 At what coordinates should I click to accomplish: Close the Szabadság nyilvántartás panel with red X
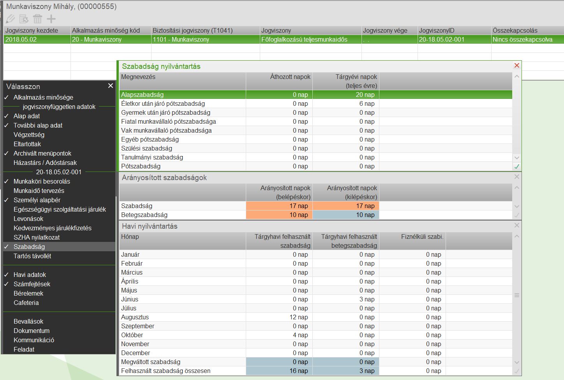tap(517, 66)
